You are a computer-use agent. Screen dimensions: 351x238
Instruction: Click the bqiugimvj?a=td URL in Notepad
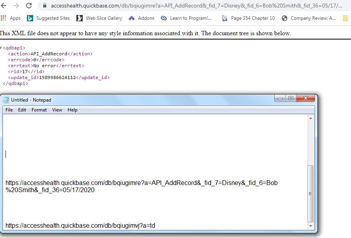coord(80,225)
